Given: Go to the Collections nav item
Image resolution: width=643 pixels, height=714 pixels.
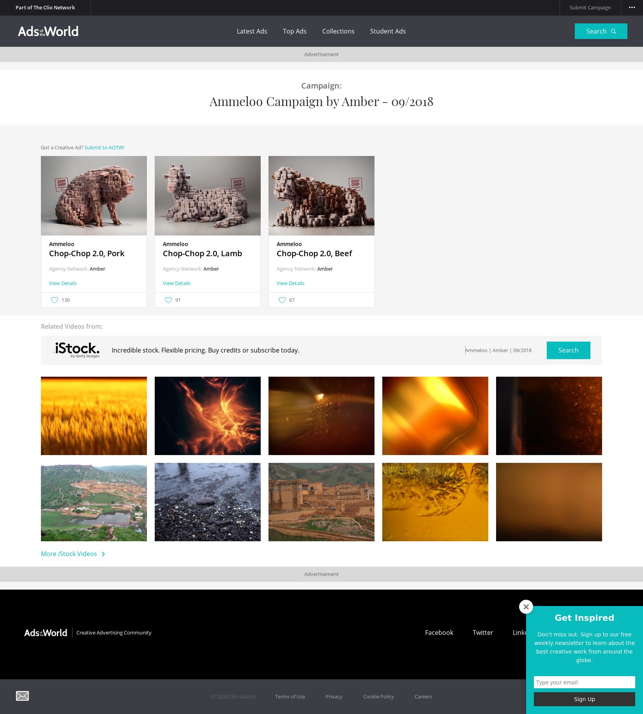Looking at the screenshot, I should [x=338, y=31].
